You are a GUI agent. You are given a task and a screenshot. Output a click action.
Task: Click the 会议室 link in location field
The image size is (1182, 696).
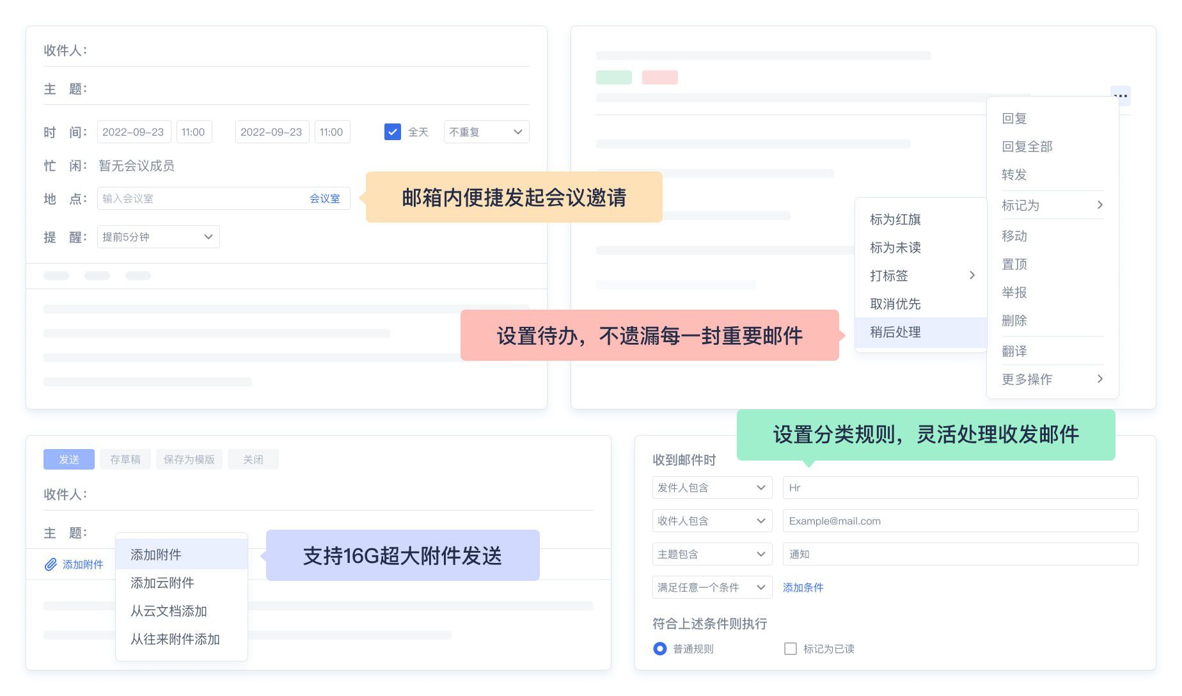[x=325, y=198]
